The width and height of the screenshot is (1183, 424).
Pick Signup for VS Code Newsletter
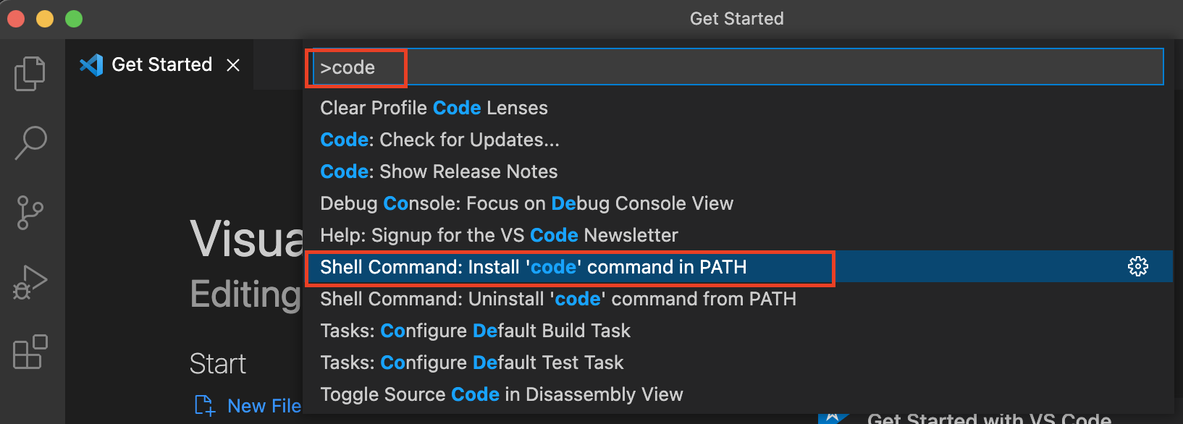(x=499, y=235)
